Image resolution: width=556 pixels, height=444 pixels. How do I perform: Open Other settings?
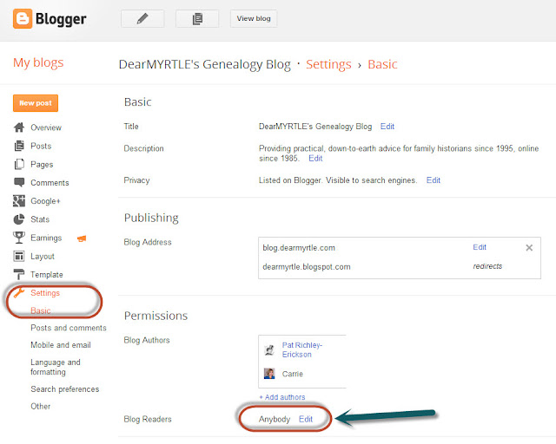point(41,406)
